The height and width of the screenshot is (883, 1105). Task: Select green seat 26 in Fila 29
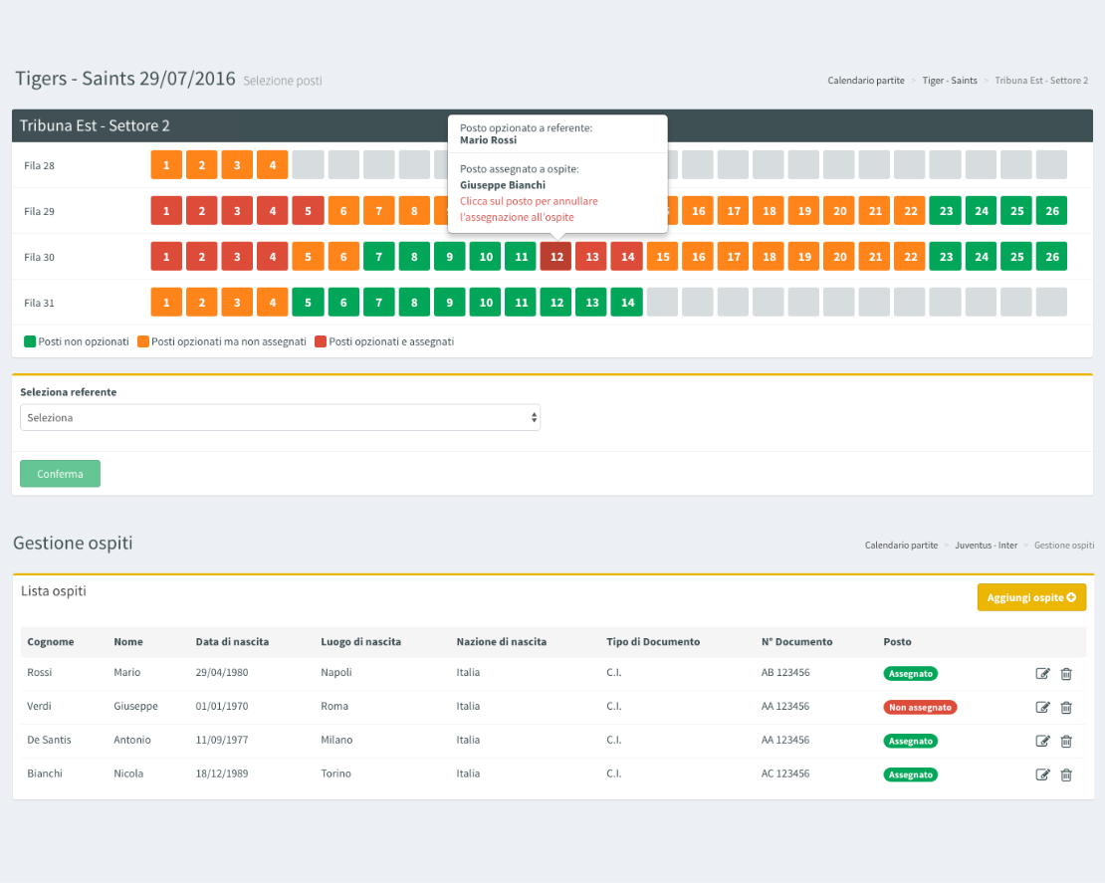pyautogui.click(x=1051, y=211)
